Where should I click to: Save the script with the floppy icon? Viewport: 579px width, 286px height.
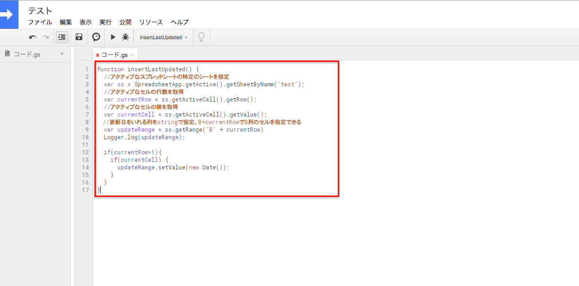point(79,37)
